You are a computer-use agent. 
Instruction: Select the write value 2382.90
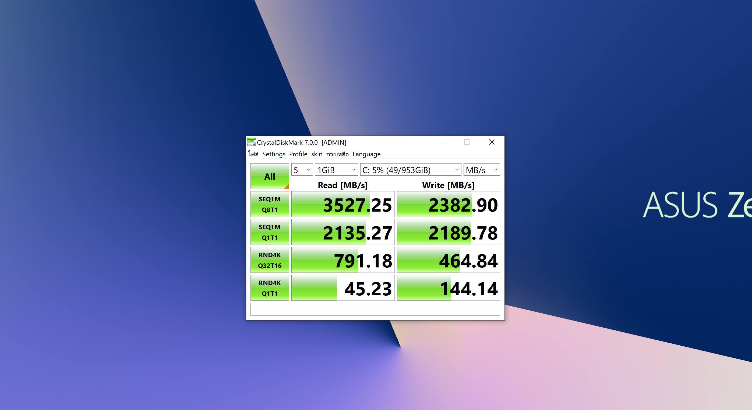coord(449,204)
